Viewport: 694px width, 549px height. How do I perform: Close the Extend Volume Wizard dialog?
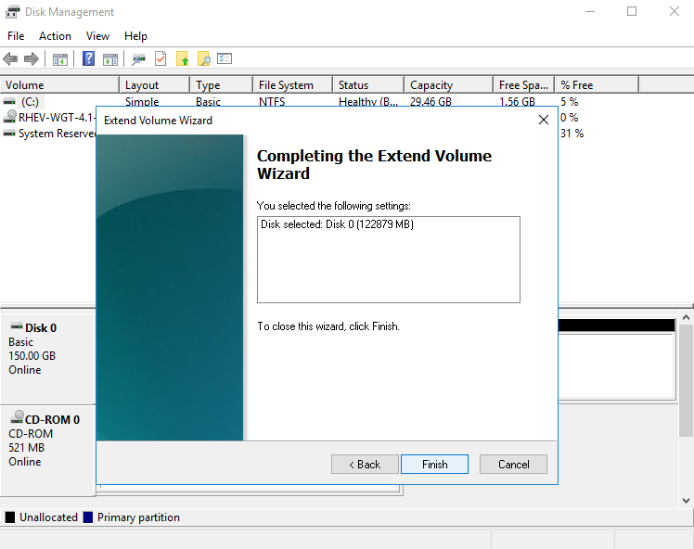[x=543, y=120]
